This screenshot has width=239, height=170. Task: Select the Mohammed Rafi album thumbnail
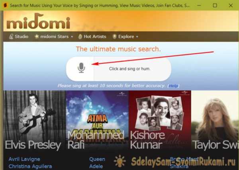(x=97, y=120)
